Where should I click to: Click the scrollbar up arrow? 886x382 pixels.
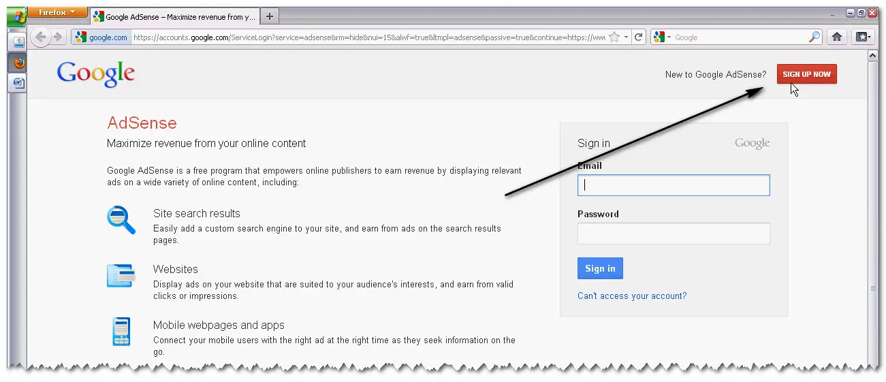[873, 56]
